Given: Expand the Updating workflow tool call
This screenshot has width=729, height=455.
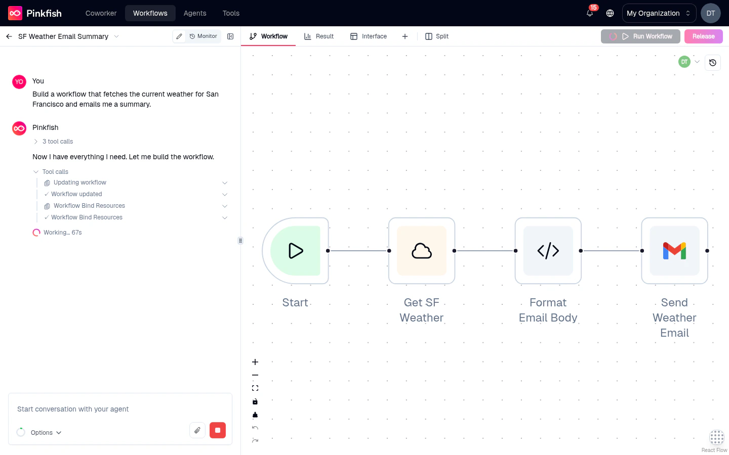Looking at the screenshot, I should point(225,183).
